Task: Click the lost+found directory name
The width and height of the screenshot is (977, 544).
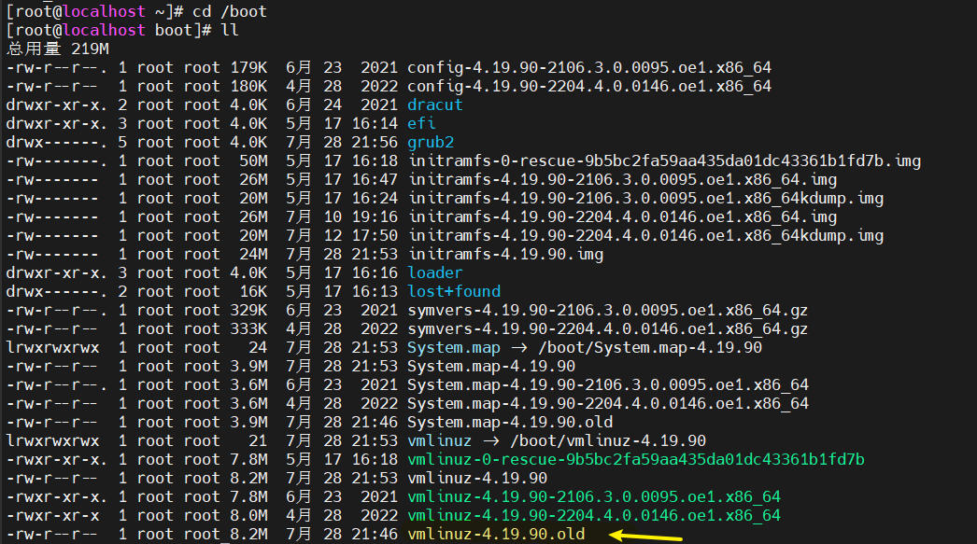Action: coord(454,291)
